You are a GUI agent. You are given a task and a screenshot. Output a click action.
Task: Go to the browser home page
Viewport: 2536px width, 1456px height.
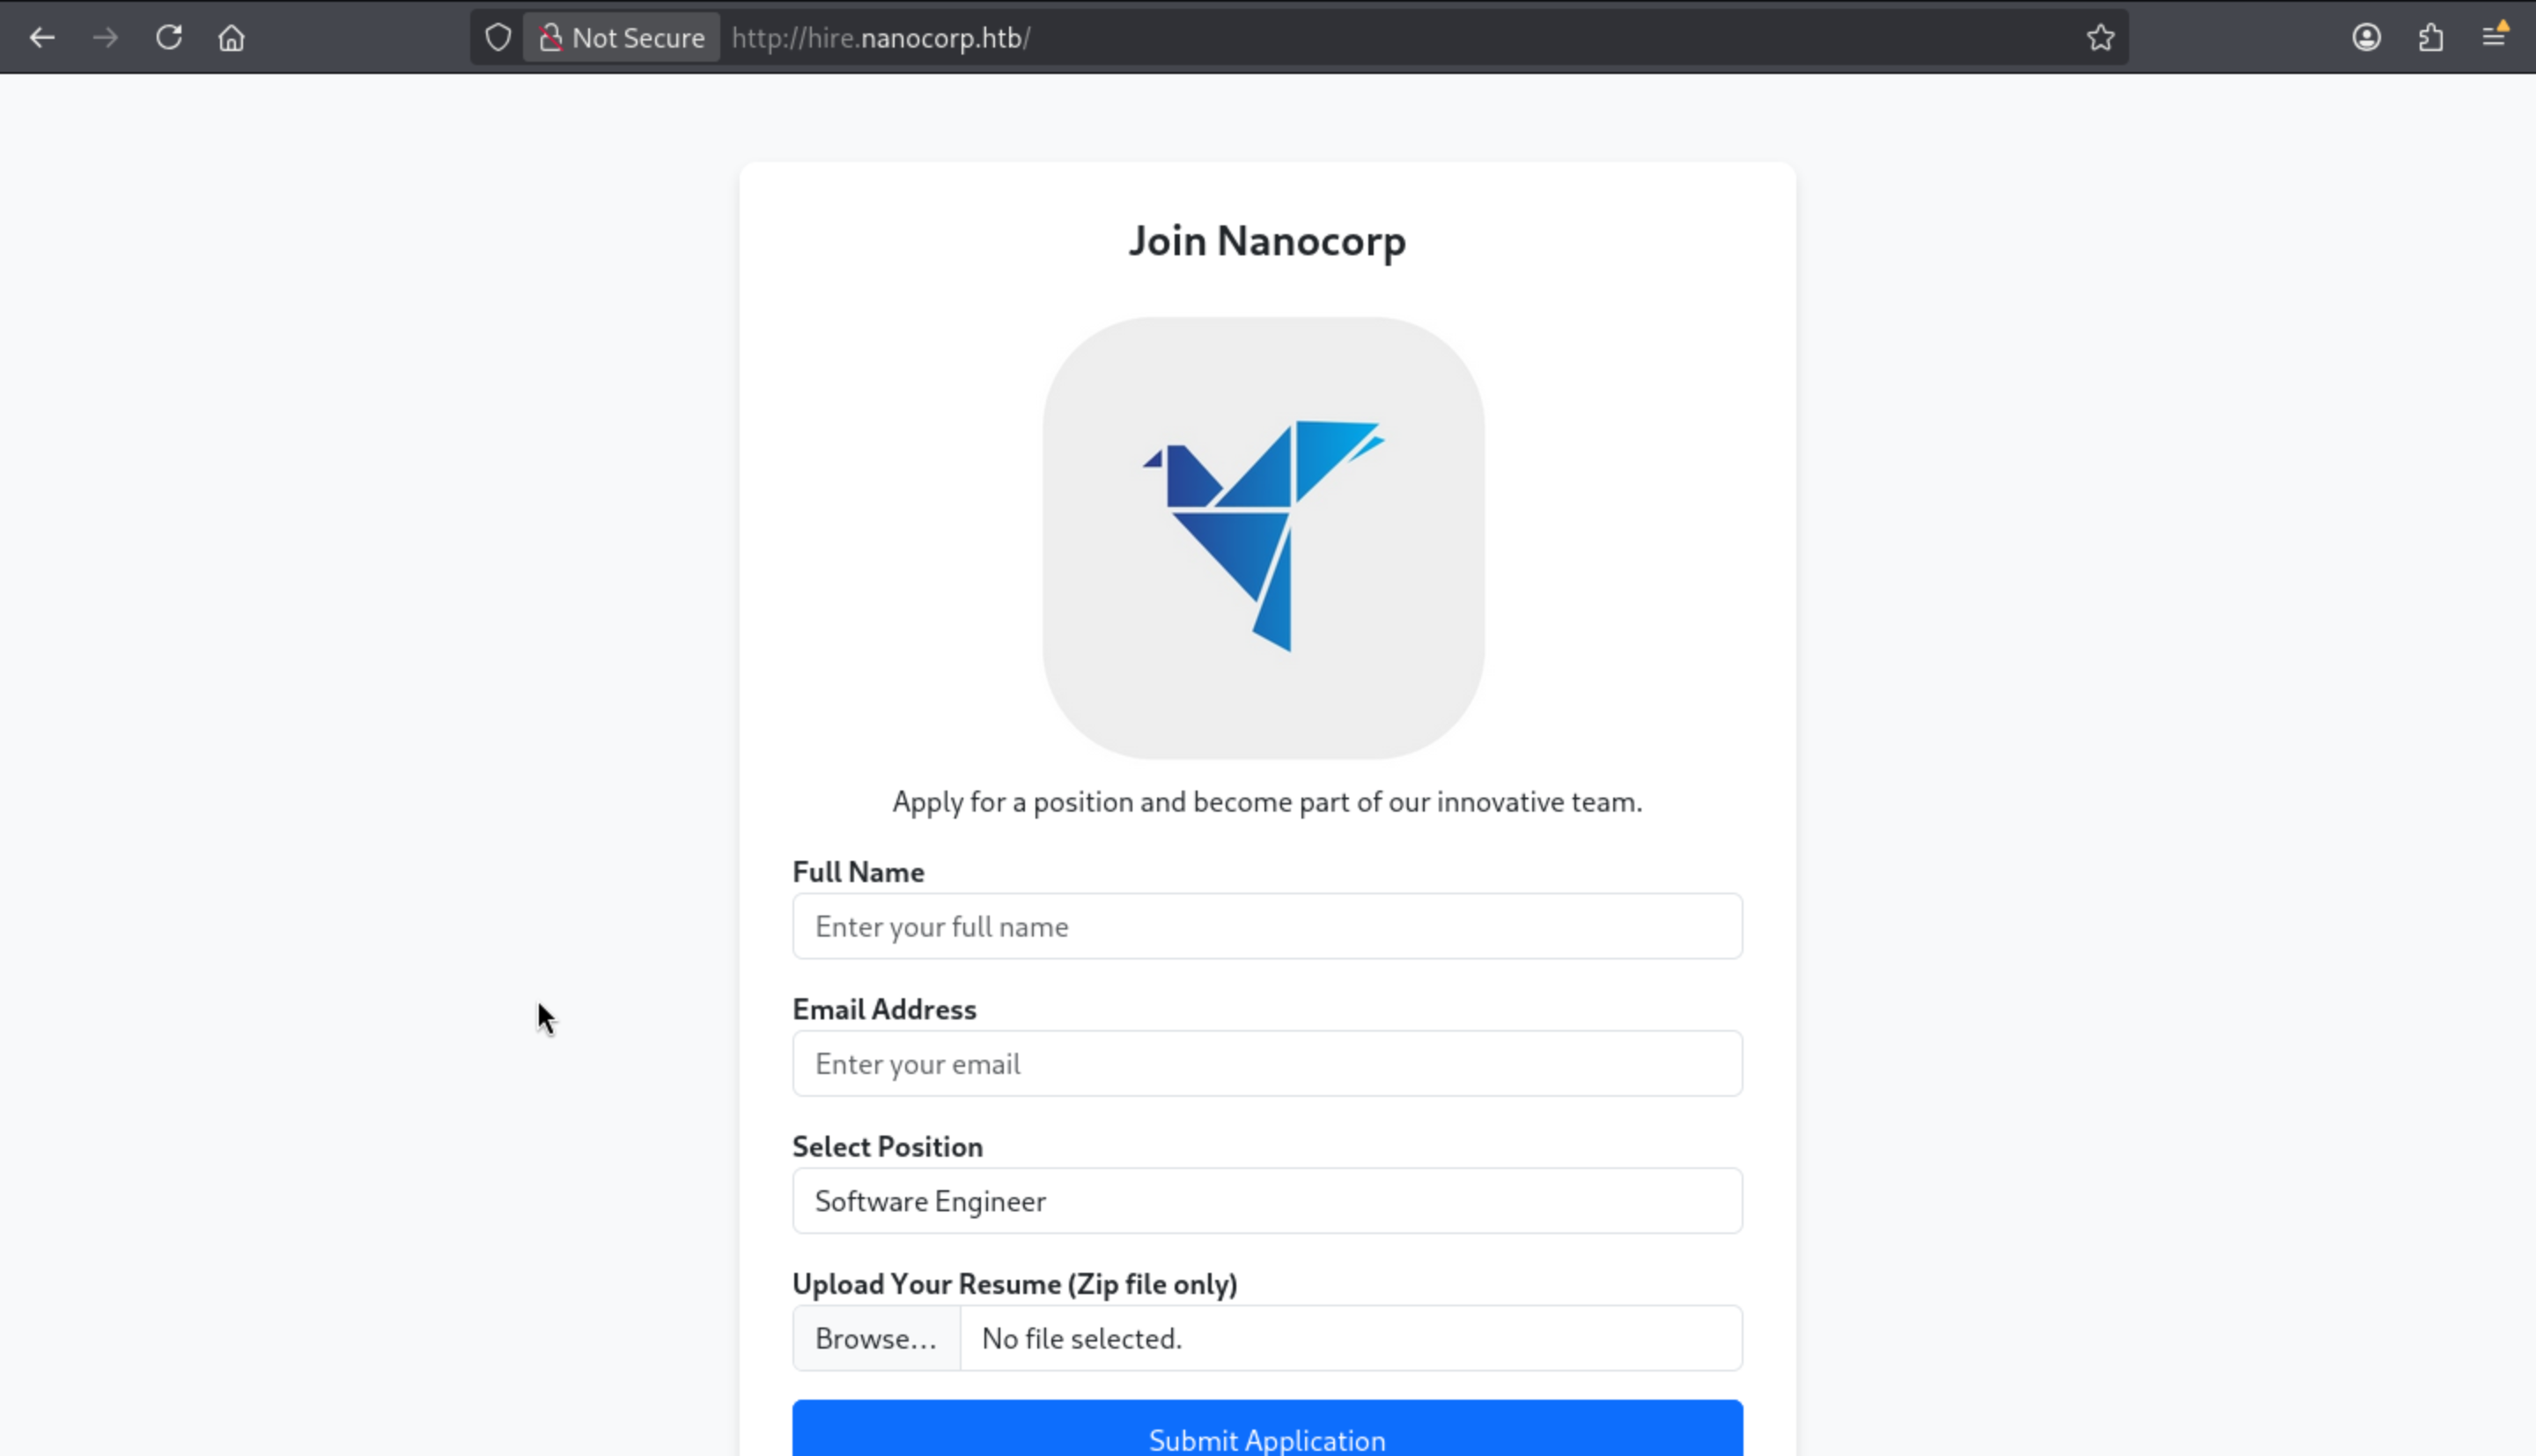[x=231, y=38]
